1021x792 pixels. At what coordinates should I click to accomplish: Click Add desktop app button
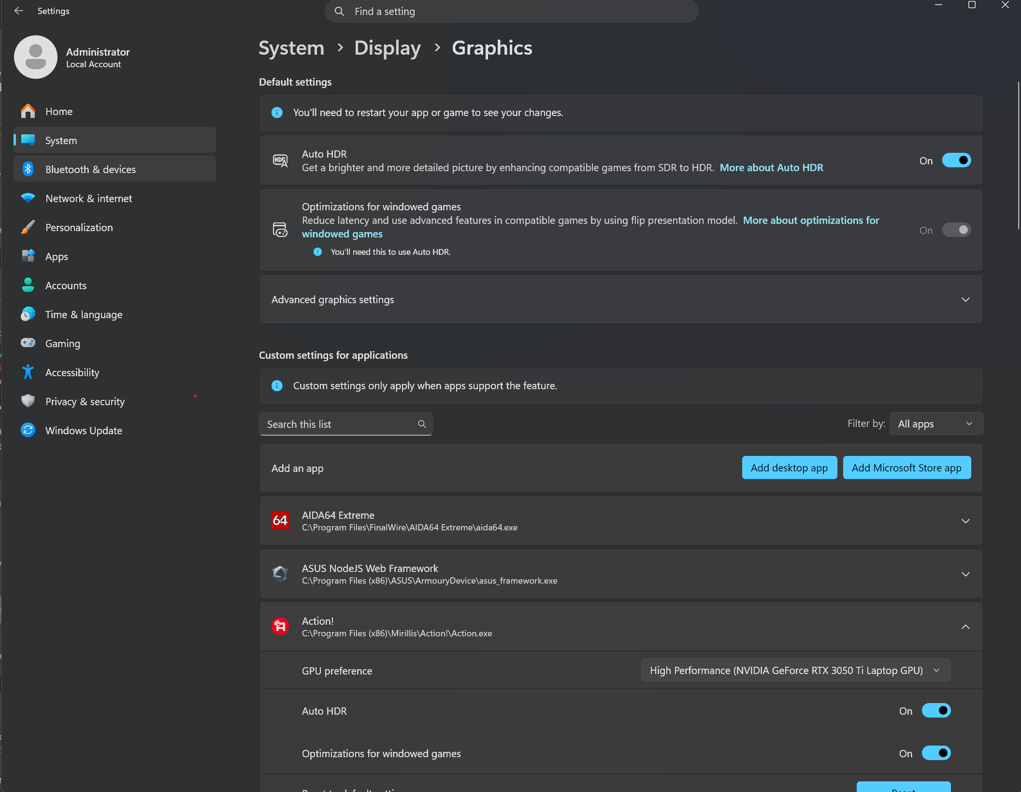pos(789,468)
